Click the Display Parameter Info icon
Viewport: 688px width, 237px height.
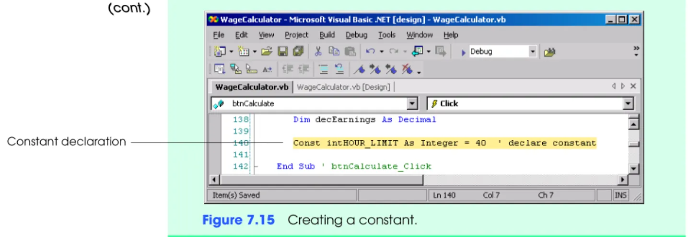pyautogui.click(x=236, y=70)
